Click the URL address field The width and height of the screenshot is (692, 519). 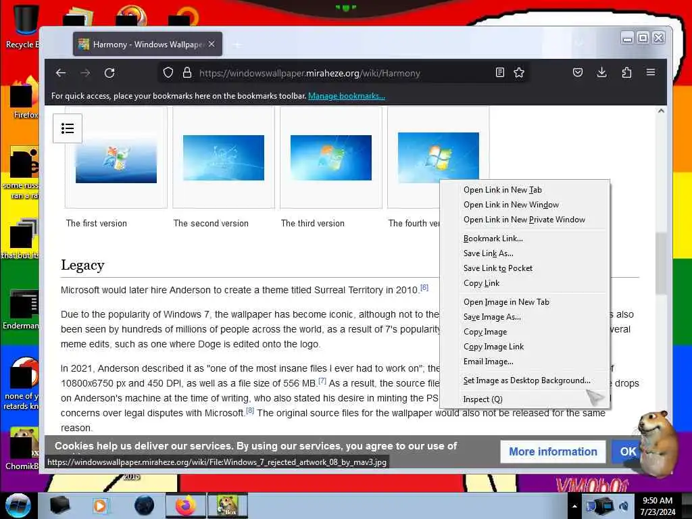(x=344, y=73)
